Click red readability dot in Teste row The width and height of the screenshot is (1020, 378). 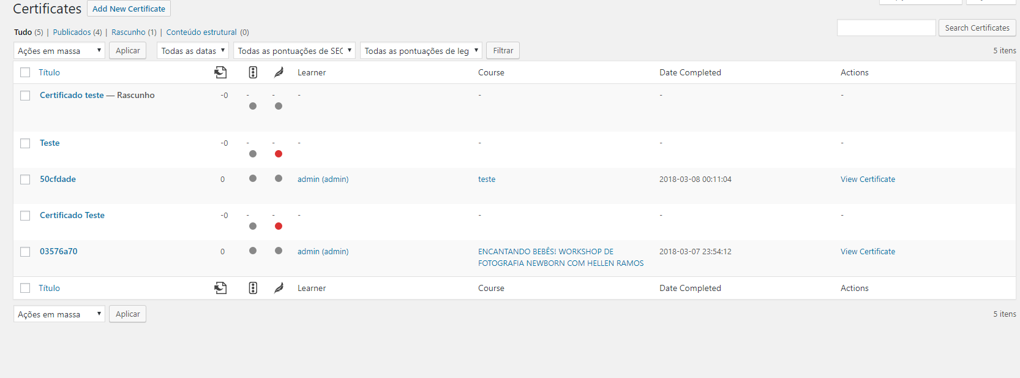tap(279, 154)
